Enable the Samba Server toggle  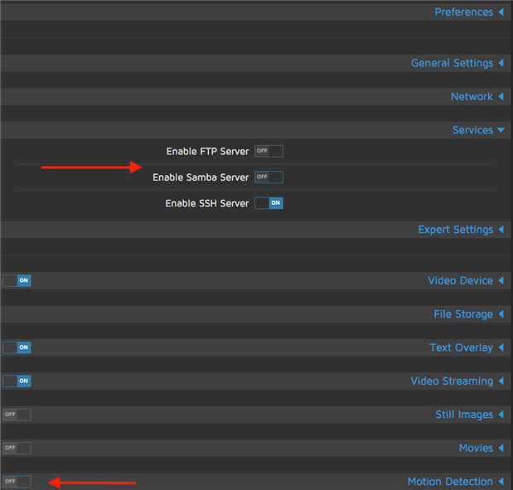[269, 177]
